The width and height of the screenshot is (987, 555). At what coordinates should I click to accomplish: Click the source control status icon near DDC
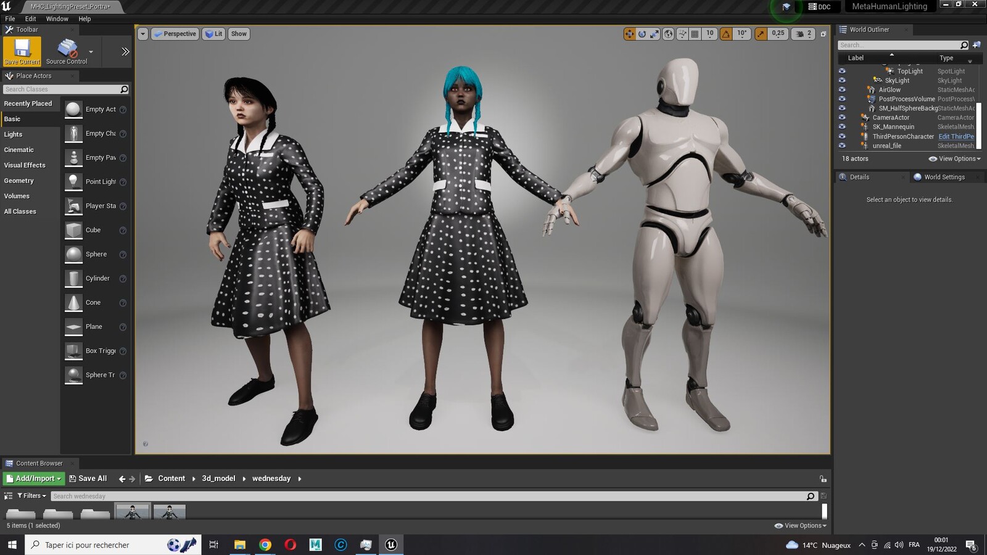786,7
